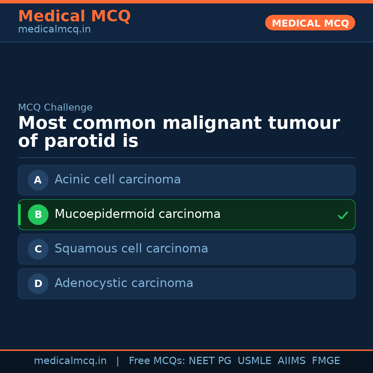
Task: Pick the Adenocystic carcinoma answer text
Action: click(124, 283)
